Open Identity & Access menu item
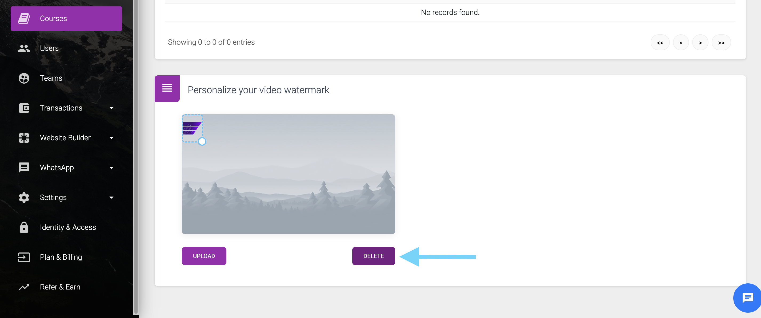761x318 pixels. [66, 227]
